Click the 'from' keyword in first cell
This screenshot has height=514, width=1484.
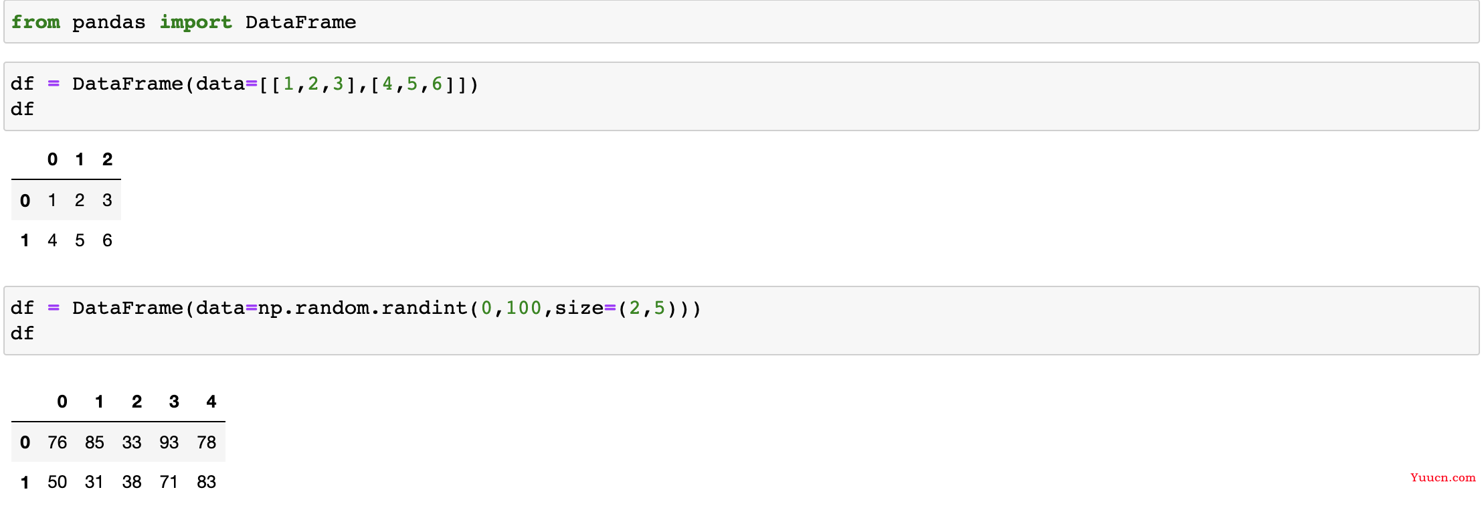pos(35,22)
